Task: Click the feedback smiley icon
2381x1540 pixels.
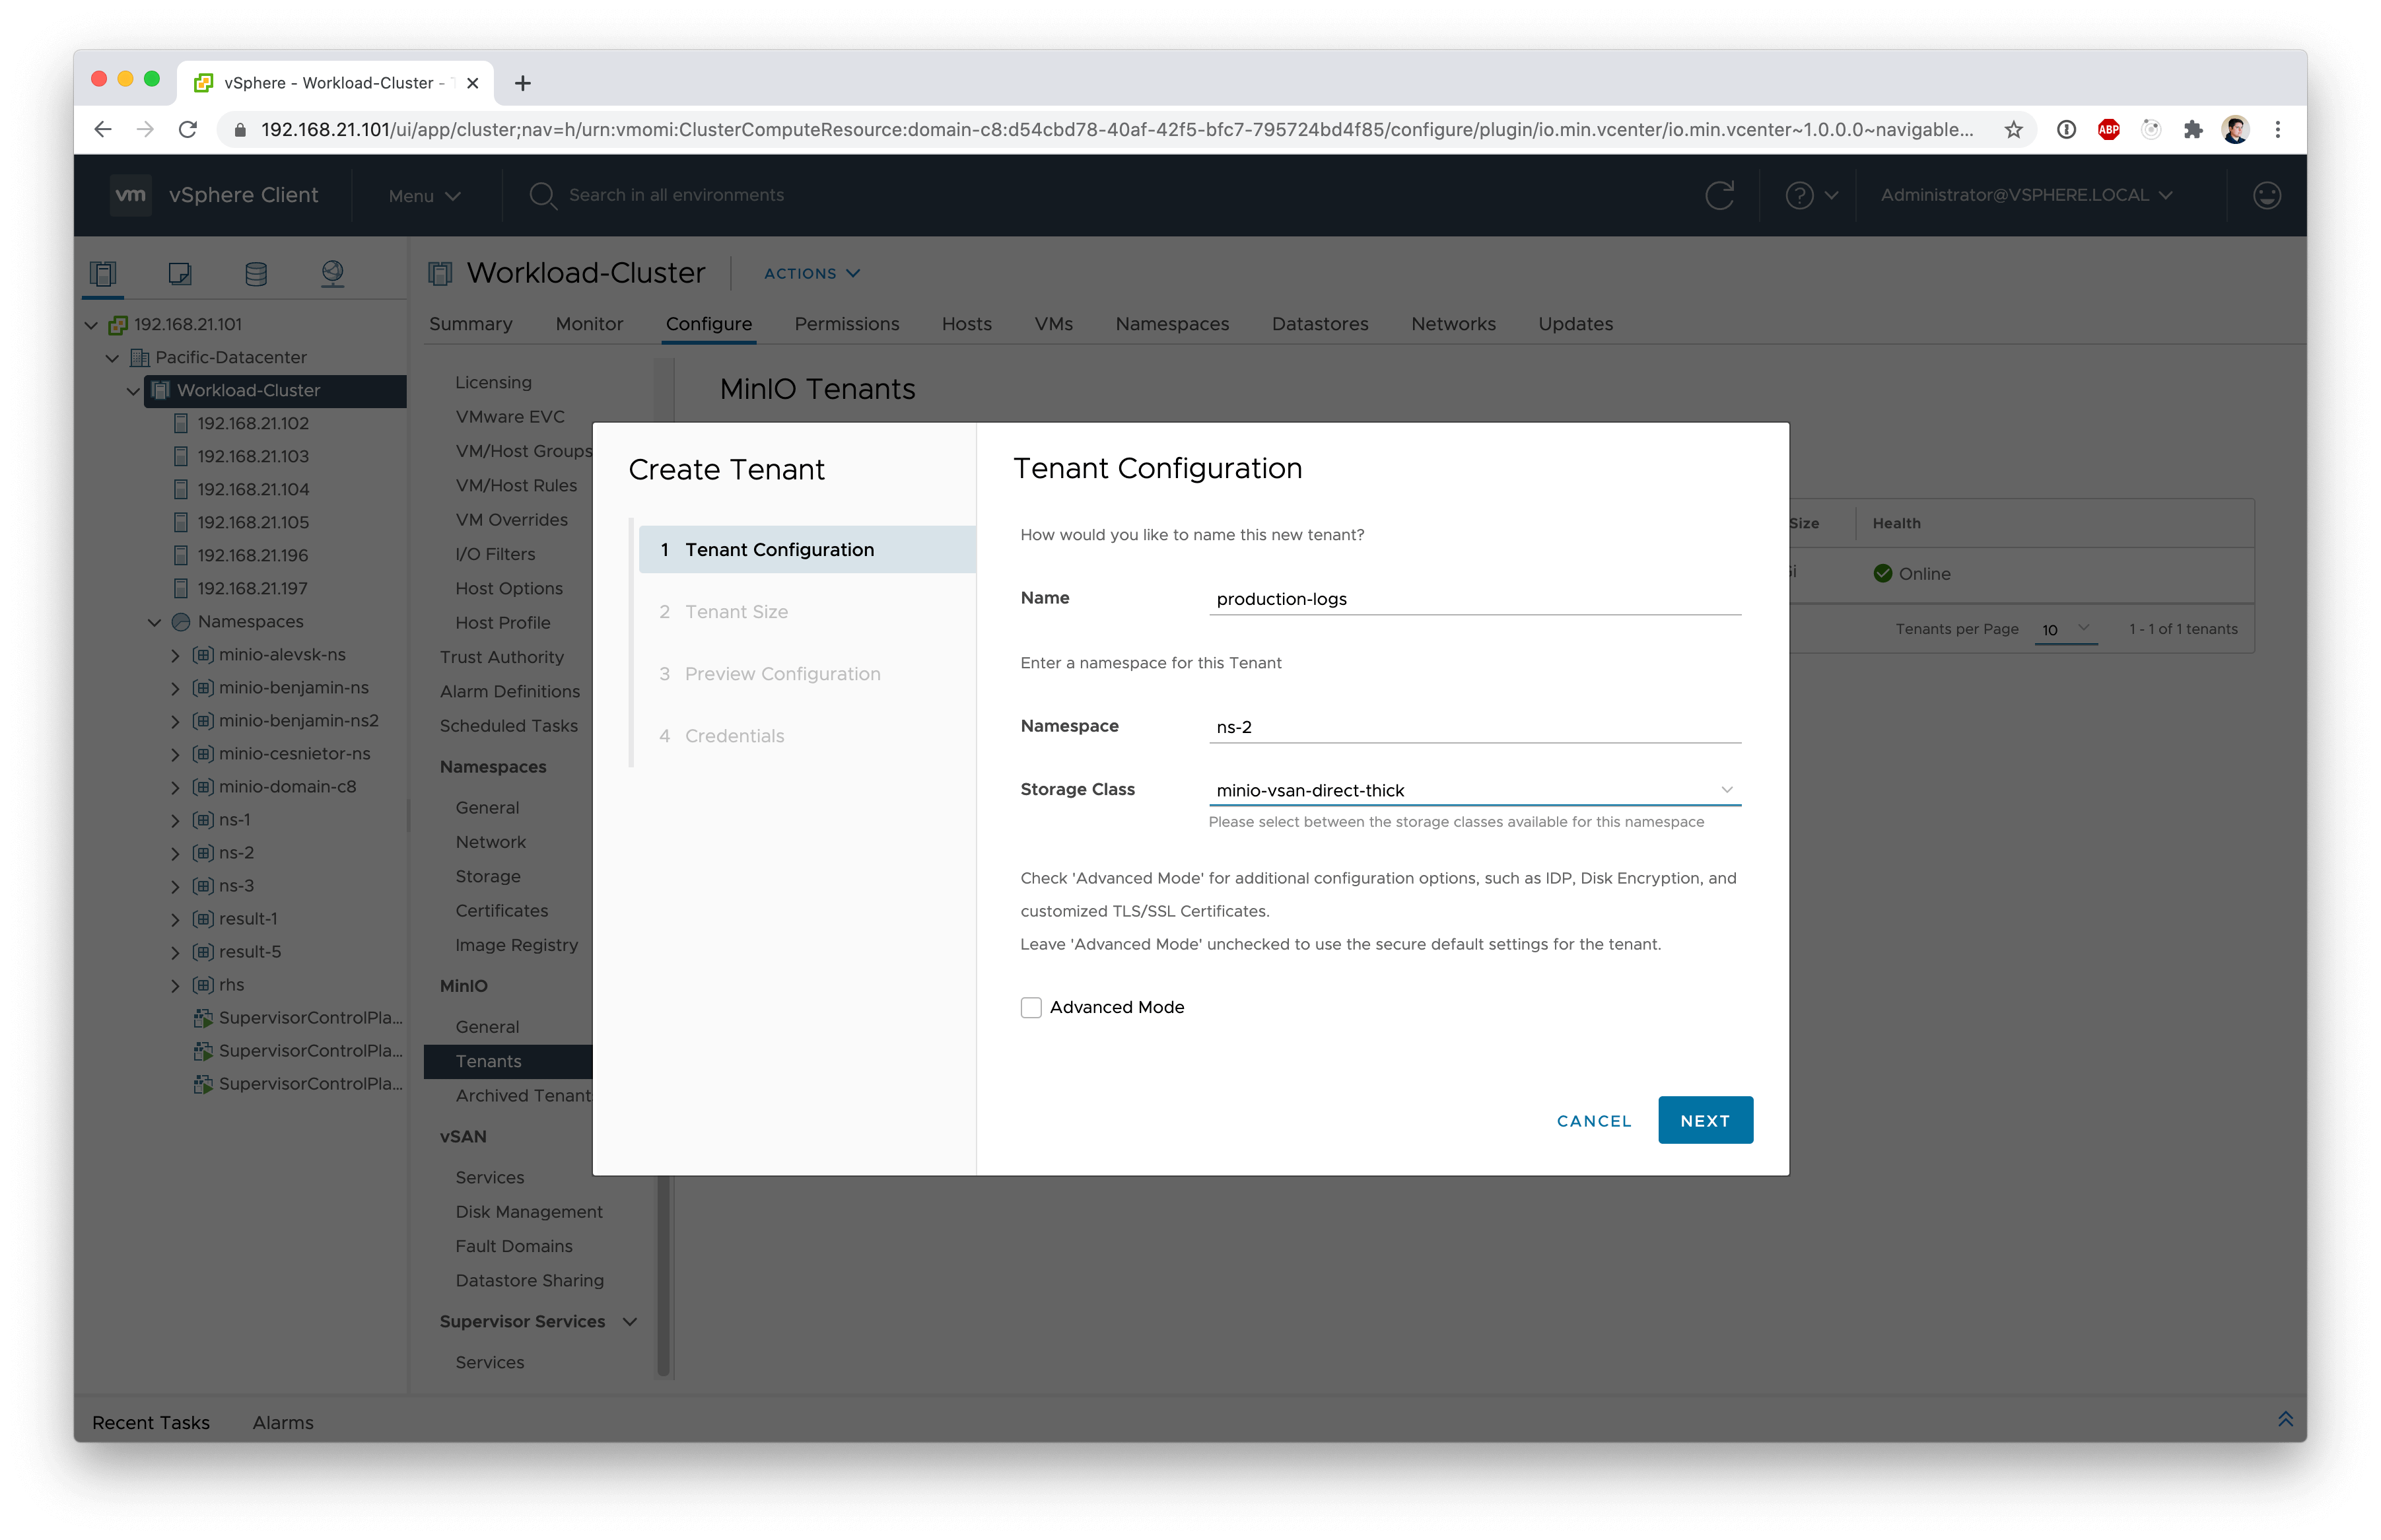Action: [2266, 195]
